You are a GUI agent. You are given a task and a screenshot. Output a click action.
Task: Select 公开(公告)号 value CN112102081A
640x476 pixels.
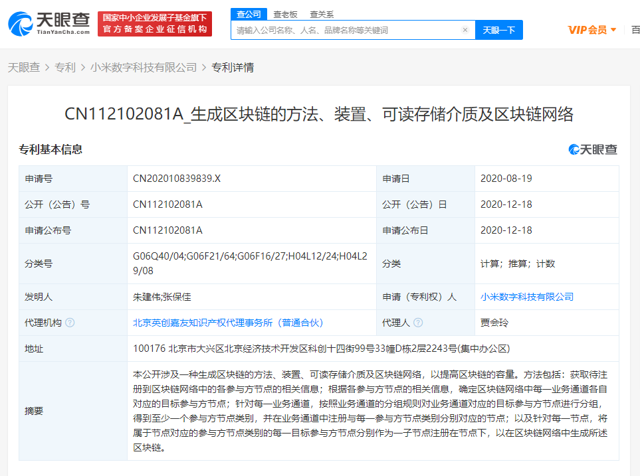(167, 204)
